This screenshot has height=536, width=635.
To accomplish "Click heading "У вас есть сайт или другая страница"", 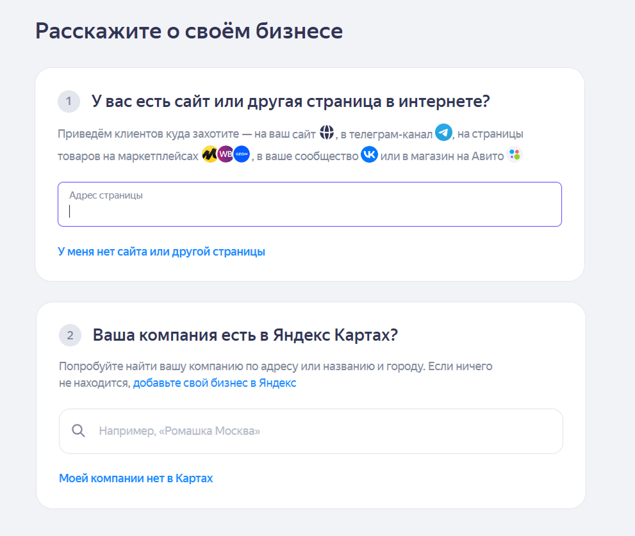I will coord(290,101).
